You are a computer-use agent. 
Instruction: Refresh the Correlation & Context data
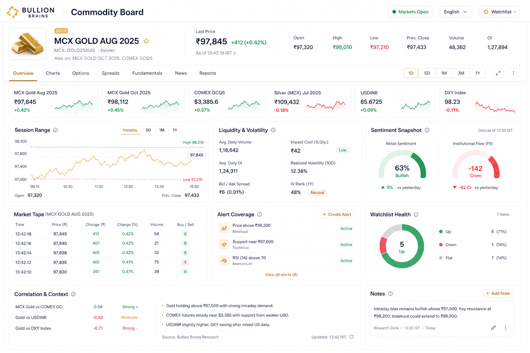point(351,337)
